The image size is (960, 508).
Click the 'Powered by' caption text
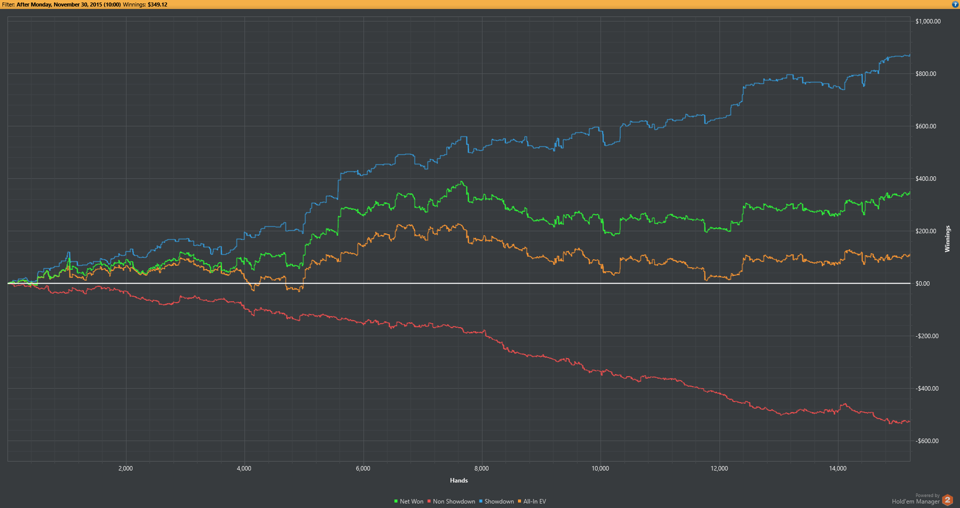point(927,496)
